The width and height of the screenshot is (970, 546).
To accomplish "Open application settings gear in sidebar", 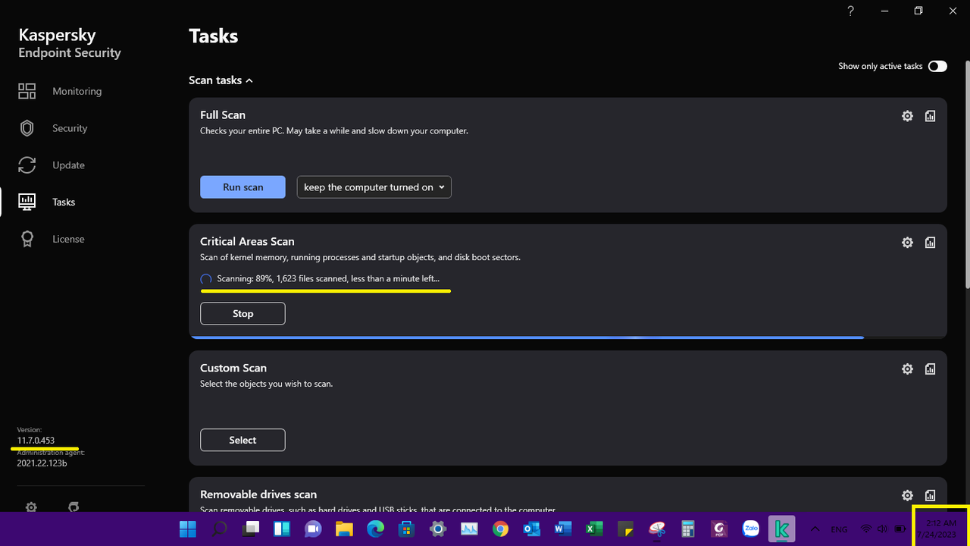I will coord(31,506).
